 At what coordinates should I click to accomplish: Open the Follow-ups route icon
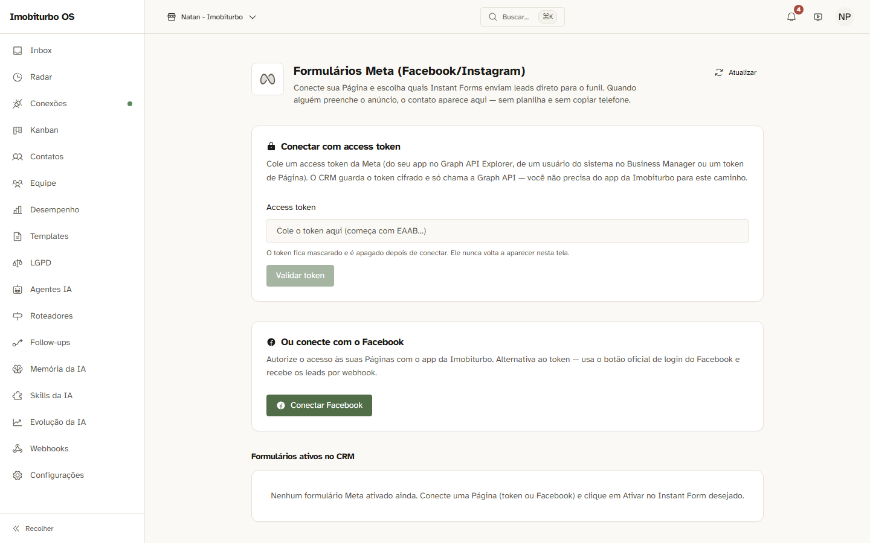click(x=18, y=343)
